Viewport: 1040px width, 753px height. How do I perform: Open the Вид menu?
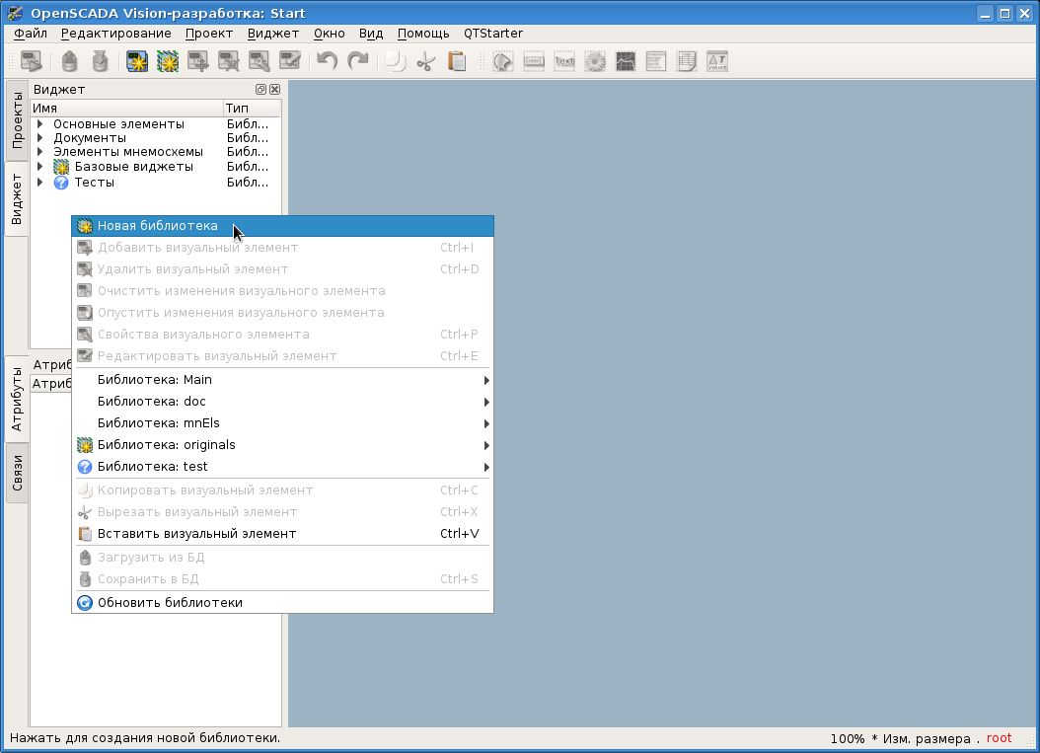point(371,34)
